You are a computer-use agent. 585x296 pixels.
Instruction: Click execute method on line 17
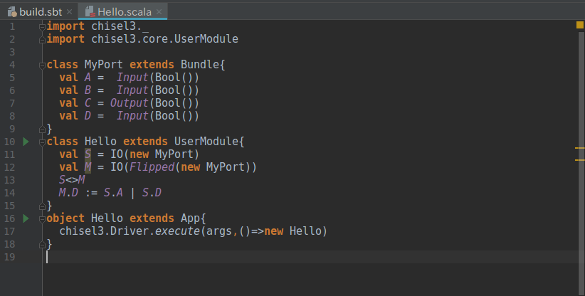[178, 231]
